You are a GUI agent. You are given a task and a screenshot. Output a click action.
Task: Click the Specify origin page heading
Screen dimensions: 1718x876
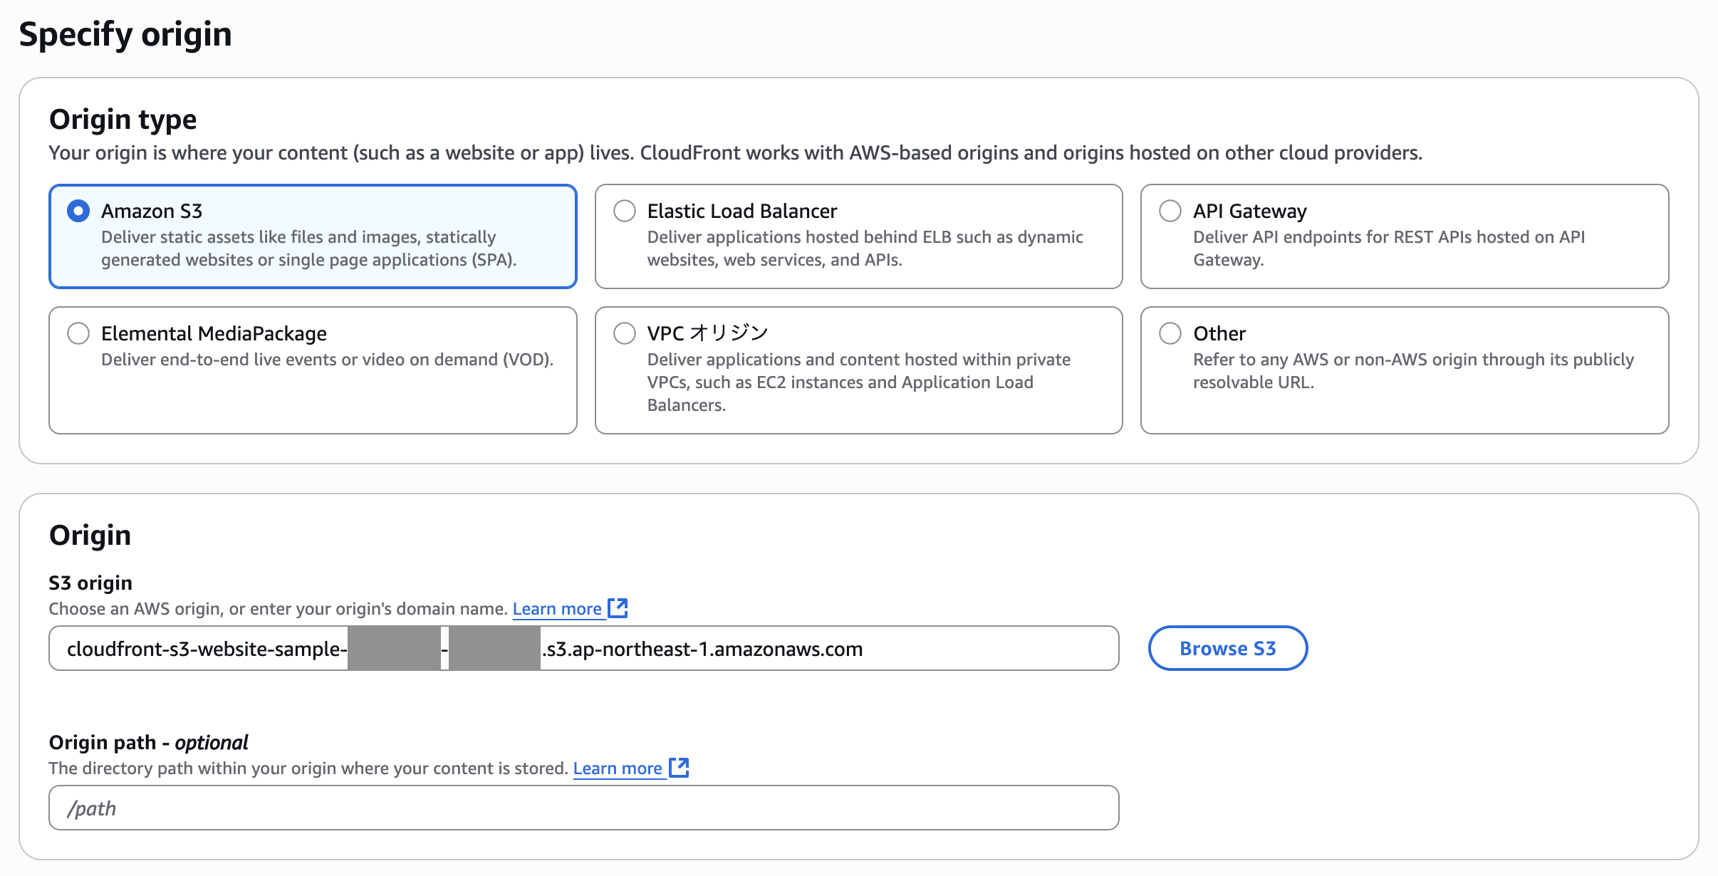pos(125,34)
